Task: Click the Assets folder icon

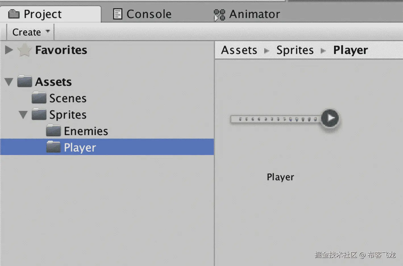Action: 24,81
